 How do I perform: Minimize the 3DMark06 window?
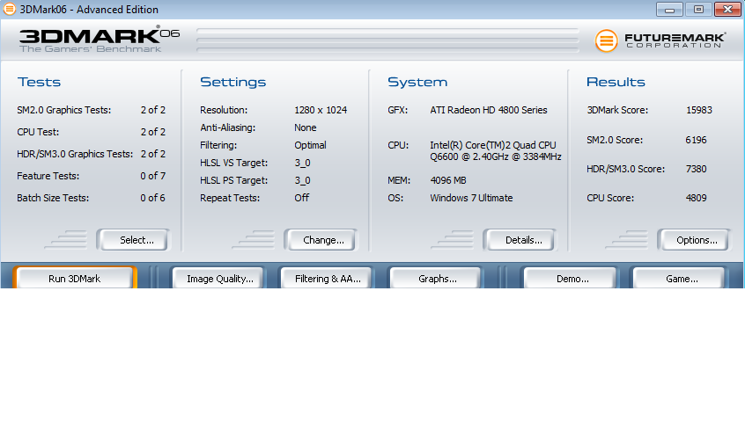tap(669, 9)
